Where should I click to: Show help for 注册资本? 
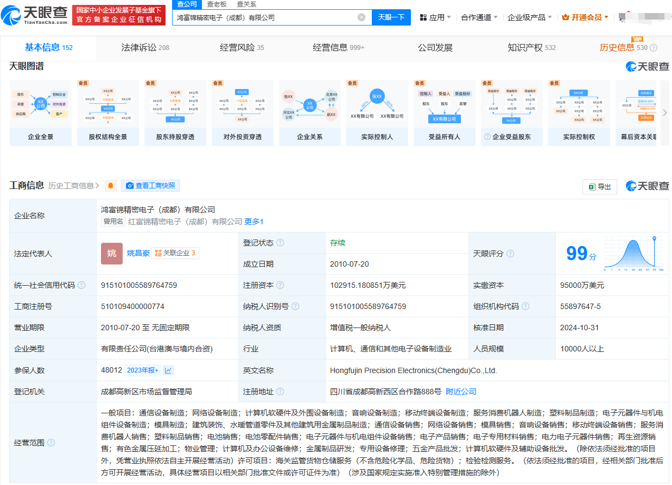[280, 285]
